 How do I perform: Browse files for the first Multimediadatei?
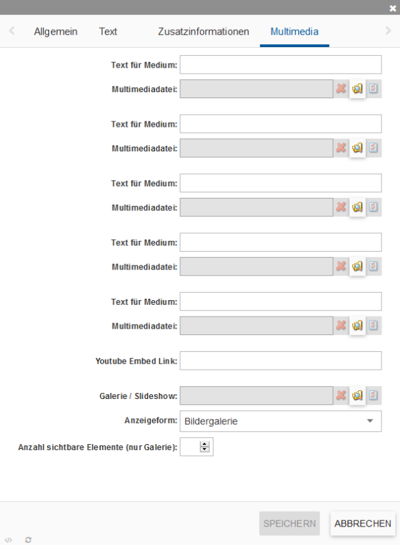pos(357,89)
